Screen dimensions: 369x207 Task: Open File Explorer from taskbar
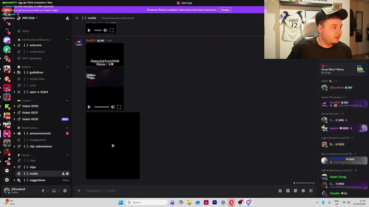tap(189, 202)
